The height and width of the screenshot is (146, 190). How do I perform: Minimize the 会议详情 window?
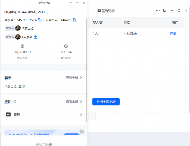point(77,3)
